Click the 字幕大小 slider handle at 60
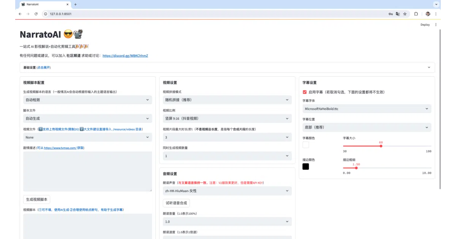The image size is (456, 239). (381, 146)
